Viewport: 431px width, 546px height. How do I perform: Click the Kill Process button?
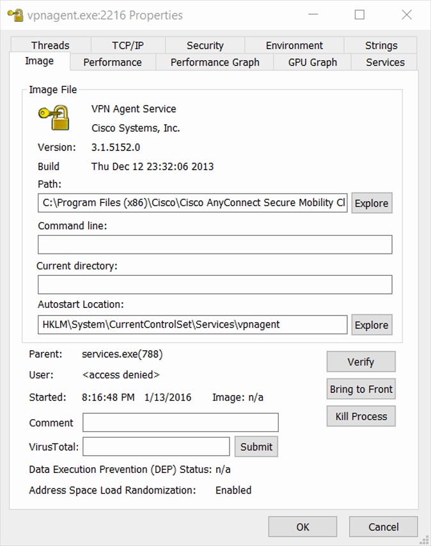click(361, 416)
